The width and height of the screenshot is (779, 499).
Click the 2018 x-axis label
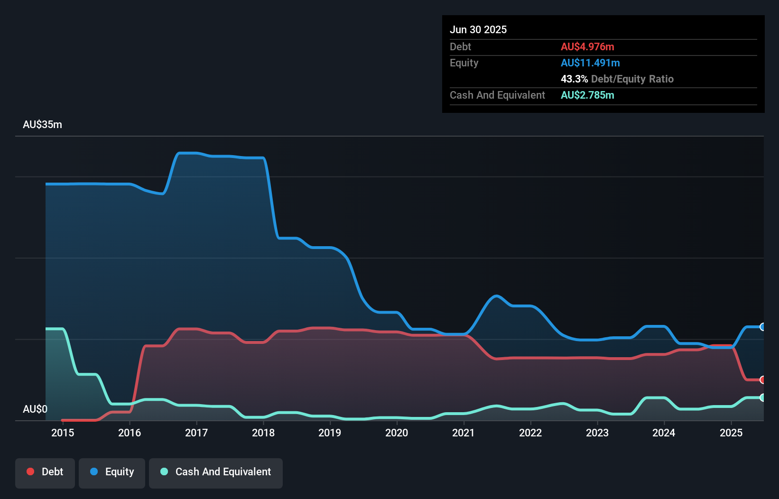pyautogui.click(x=263, y=433)
